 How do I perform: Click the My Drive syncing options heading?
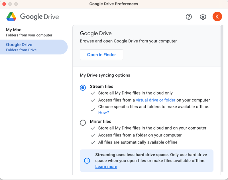(x=105, y=75)
